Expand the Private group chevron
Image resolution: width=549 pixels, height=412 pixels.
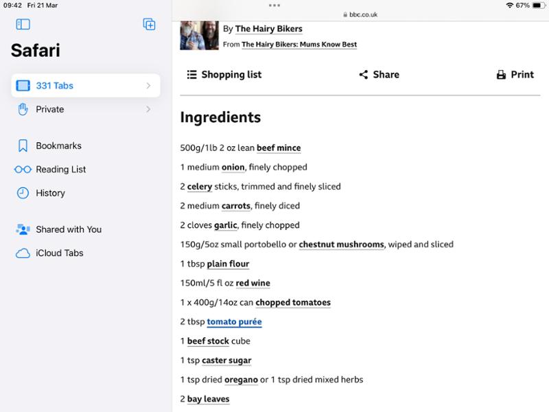point(148,109)
